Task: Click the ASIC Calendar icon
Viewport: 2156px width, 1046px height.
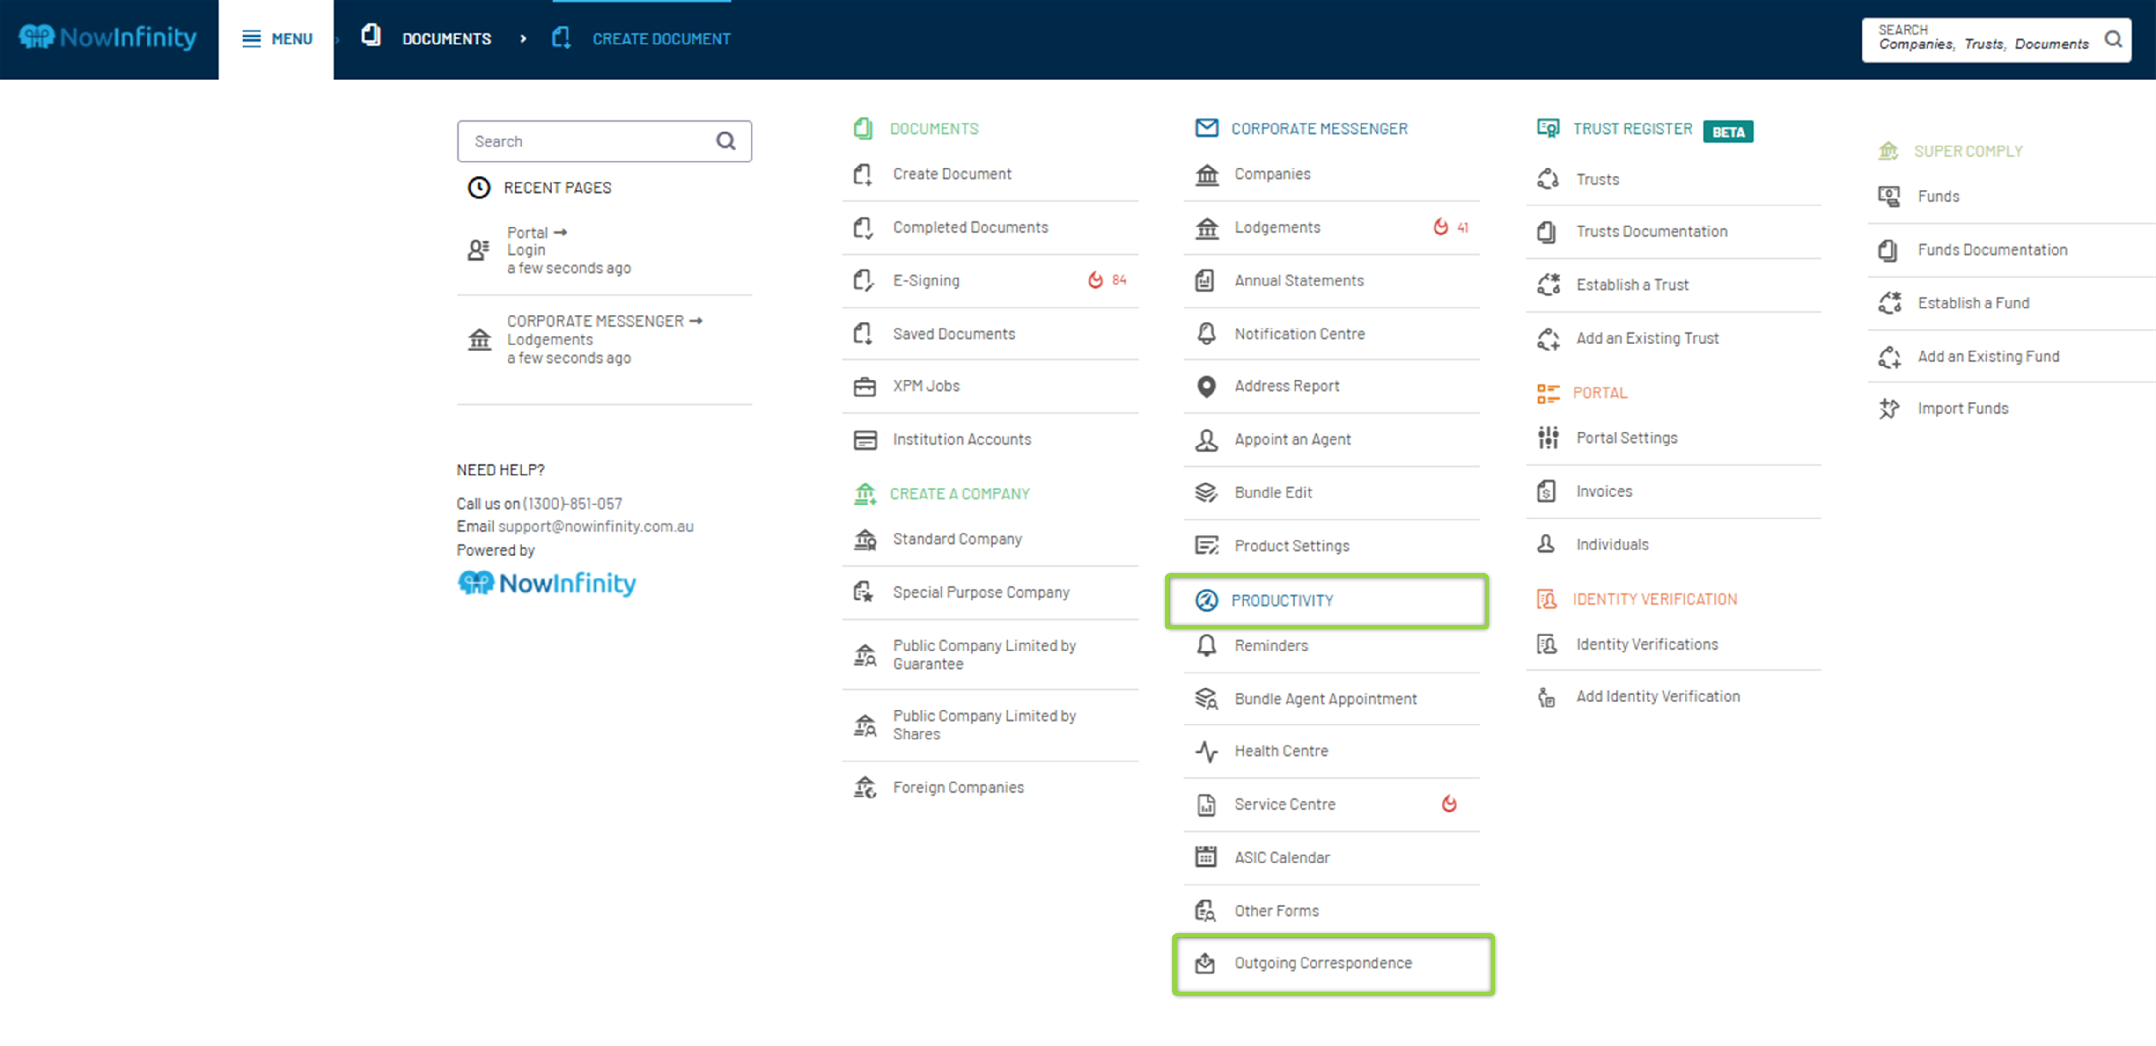Action: [1206, 857]
